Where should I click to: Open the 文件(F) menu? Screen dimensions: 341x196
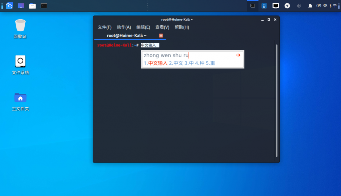click(105, 27)
